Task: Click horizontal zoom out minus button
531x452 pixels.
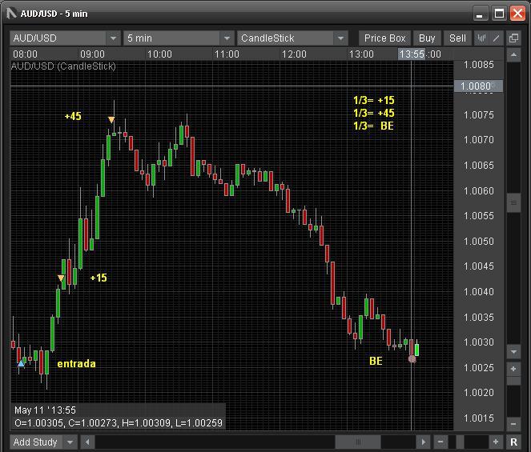Action: 440,442
